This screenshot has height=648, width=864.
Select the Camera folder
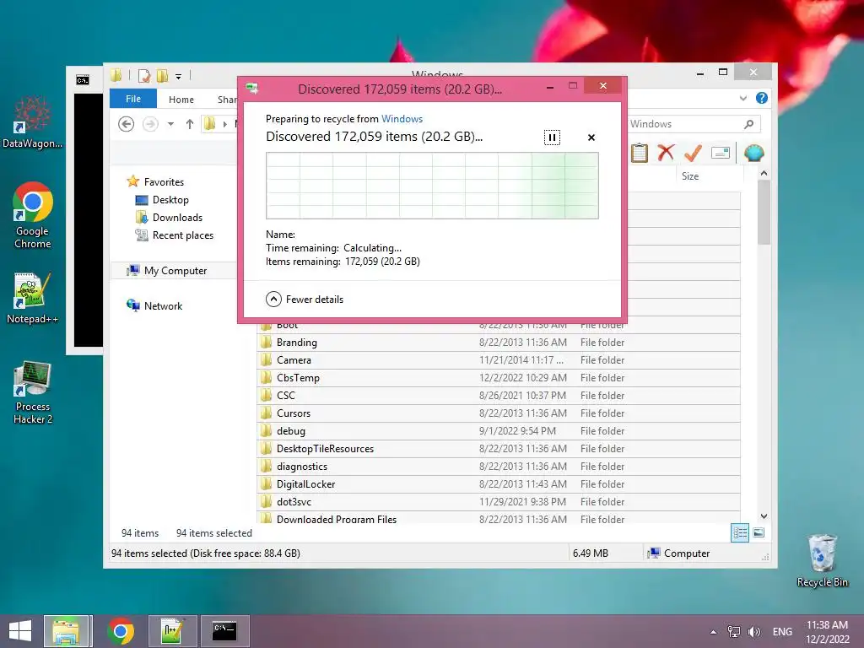(x=498, y=359)
